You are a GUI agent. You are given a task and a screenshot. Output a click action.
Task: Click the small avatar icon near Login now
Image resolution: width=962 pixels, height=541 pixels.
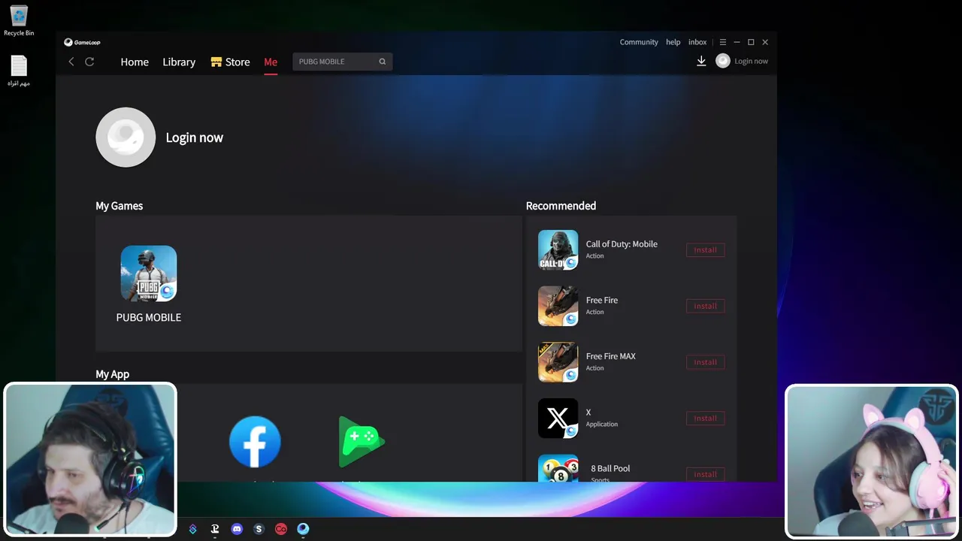(723, 61)
